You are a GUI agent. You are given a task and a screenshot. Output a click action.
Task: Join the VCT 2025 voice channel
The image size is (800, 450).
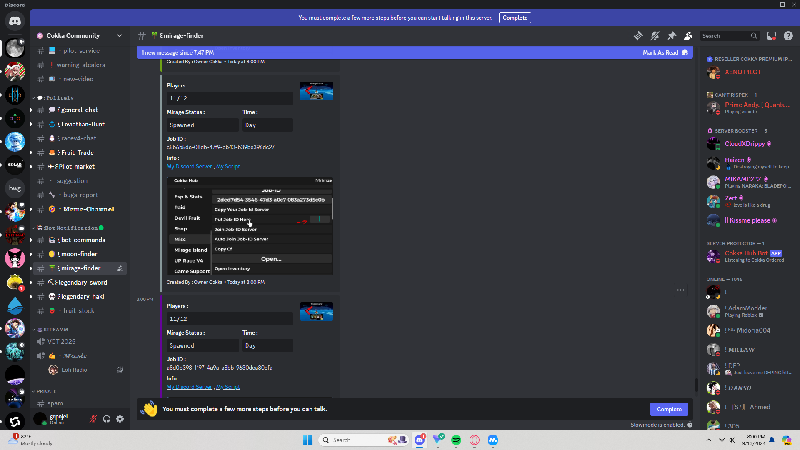[80, 342]
